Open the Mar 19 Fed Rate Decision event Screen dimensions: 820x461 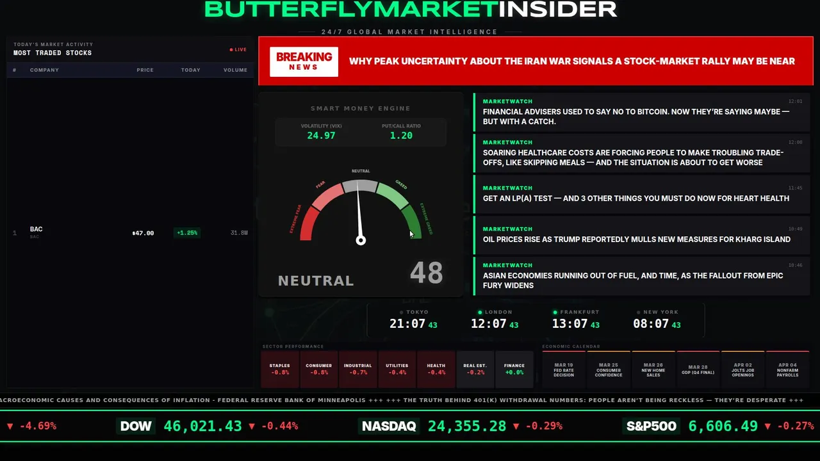[x=564, y=369]
